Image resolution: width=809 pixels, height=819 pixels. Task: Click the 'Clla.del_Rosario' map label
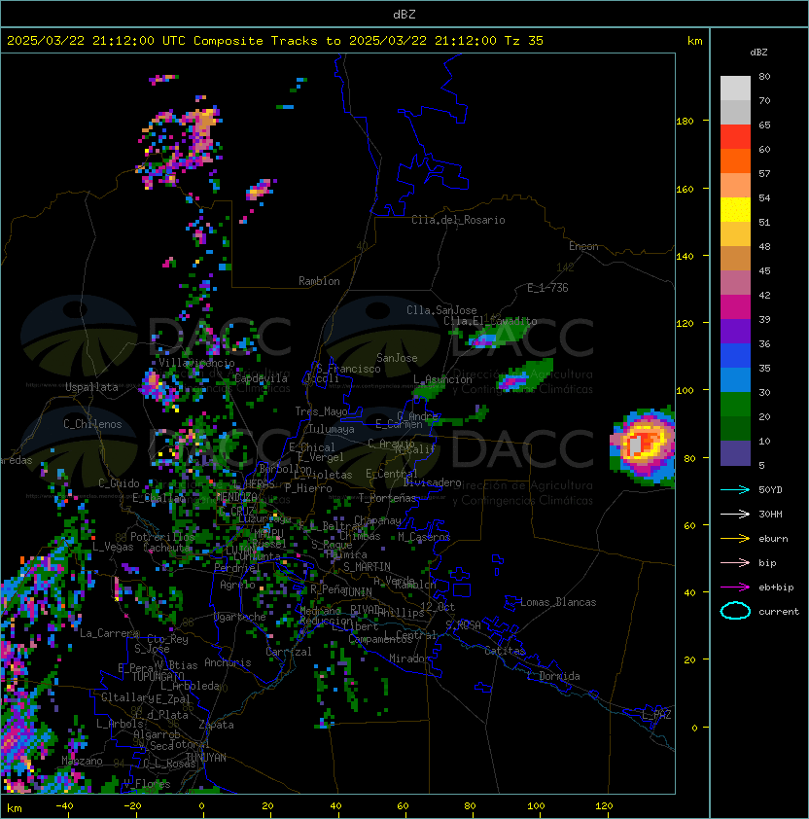tap(458, 220)
